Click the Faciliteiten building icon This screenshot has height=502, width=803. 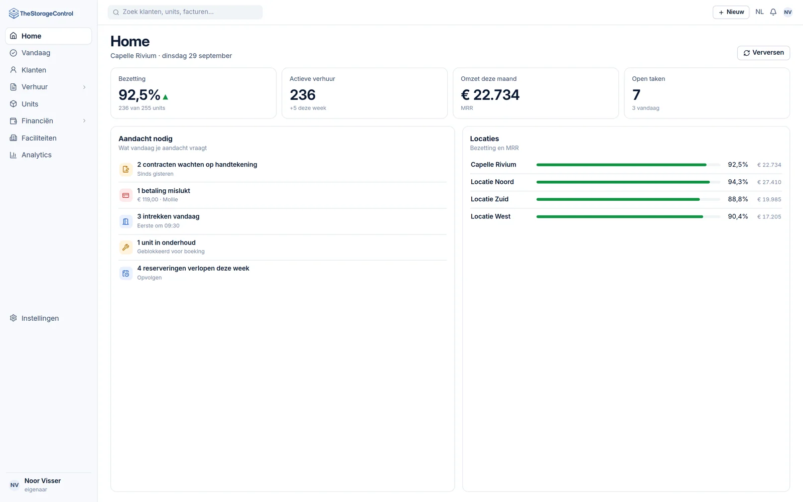point(14,138)
